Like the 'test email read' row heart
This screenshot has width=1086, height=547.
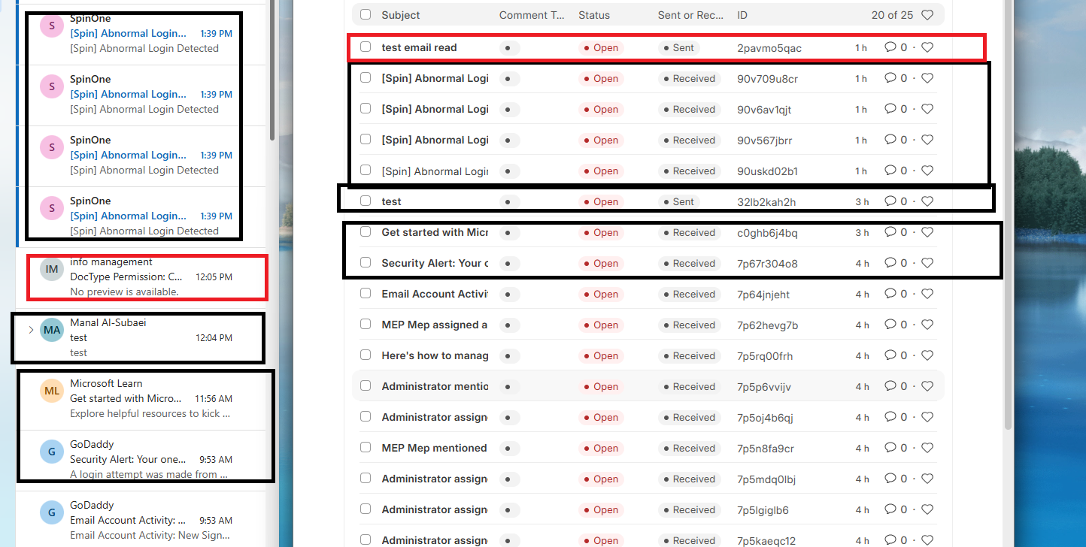tap(927, 47)
